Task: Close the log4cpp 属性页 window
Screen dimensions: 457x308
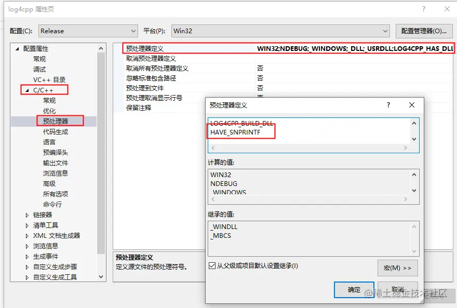Action: pyautogui.click(x=447, y=9)
